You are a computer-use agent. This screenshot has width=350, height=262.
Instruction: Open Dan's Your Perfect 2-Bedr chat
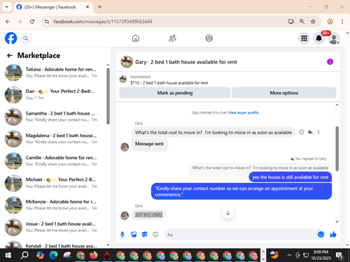[55, 94]
